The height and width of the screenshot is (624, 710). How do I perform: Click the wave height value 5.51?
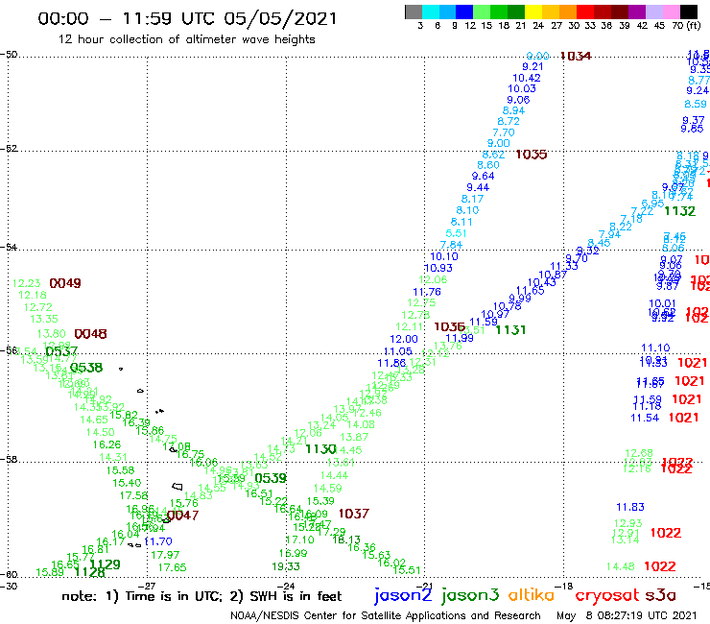(456, 233)
